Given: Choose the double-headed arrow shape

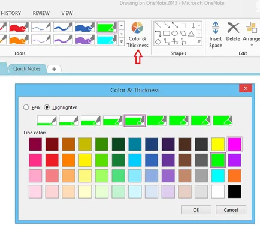Looking at the screenshot, I should coord(175,25).
